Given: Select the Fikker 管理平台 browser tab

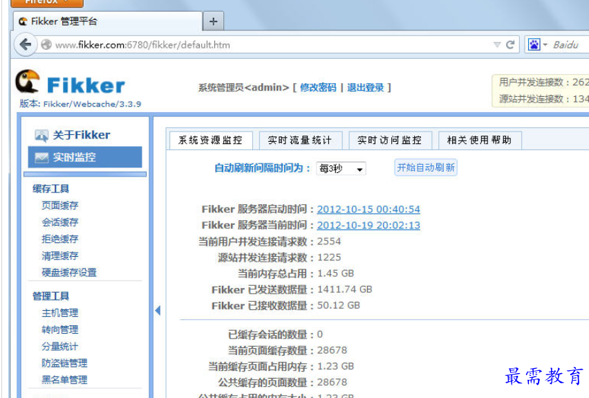Looking at the screenshot, I should click(x=108, y=21).
